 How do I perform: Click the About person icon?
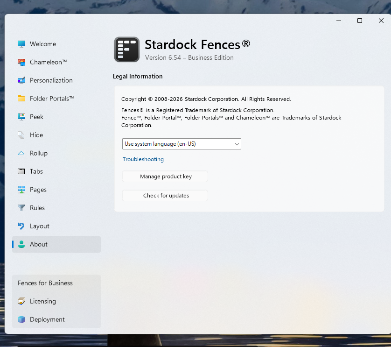click(x=21, y=244)
